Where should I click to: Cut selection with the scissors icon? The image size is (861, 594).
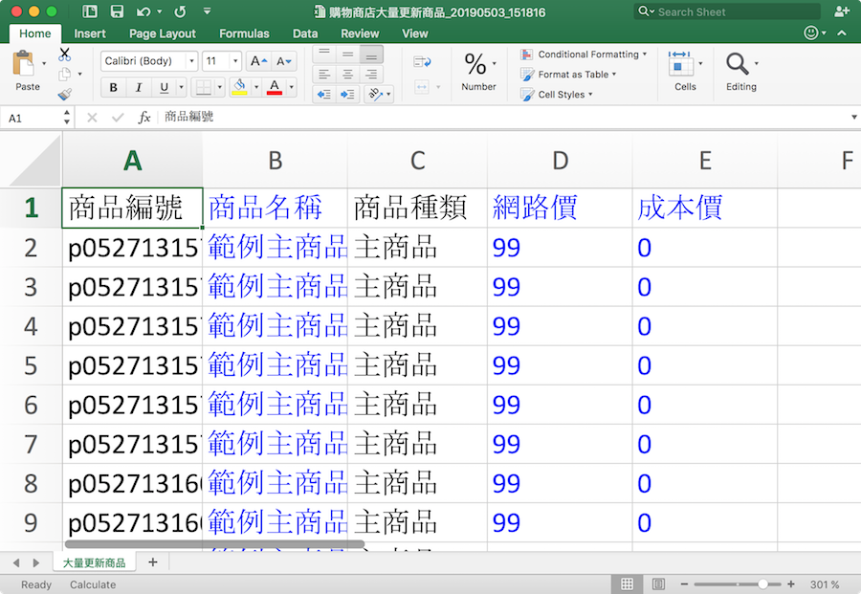tap(65, 54)
